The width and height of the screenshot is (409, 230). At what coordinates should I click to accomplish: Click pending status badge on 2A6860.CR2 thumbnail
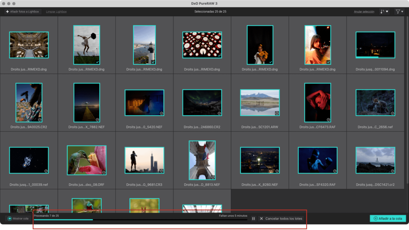219,113
